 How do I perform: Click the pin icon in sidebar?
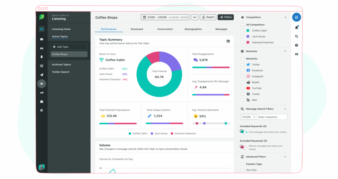(x=42, y=57)
